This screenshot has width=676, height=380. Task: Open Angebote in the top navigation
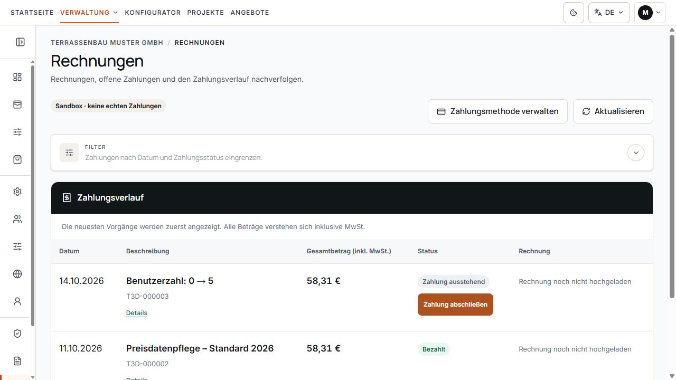[x=250, y=13]
